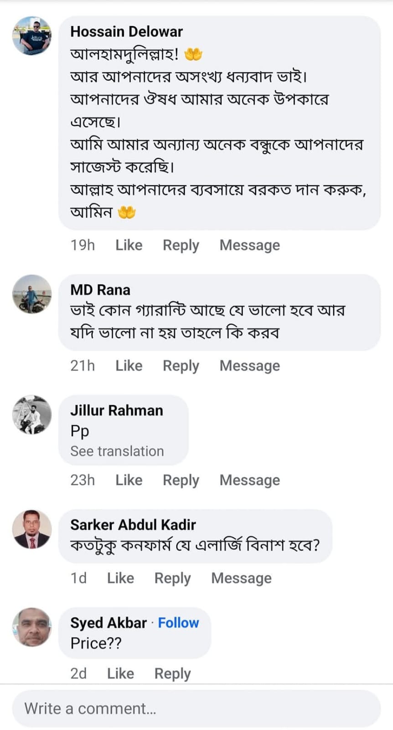The height and width of the screenshot is (730, 393).
Task: Like Jillur Rahman's Pp comment
Action: tap(129, 480)
